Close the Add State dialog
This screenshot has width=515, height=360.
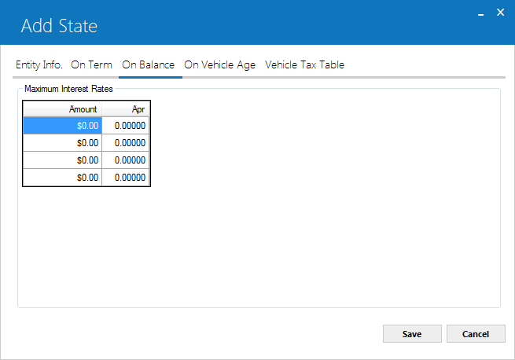(x=500, y=13)
